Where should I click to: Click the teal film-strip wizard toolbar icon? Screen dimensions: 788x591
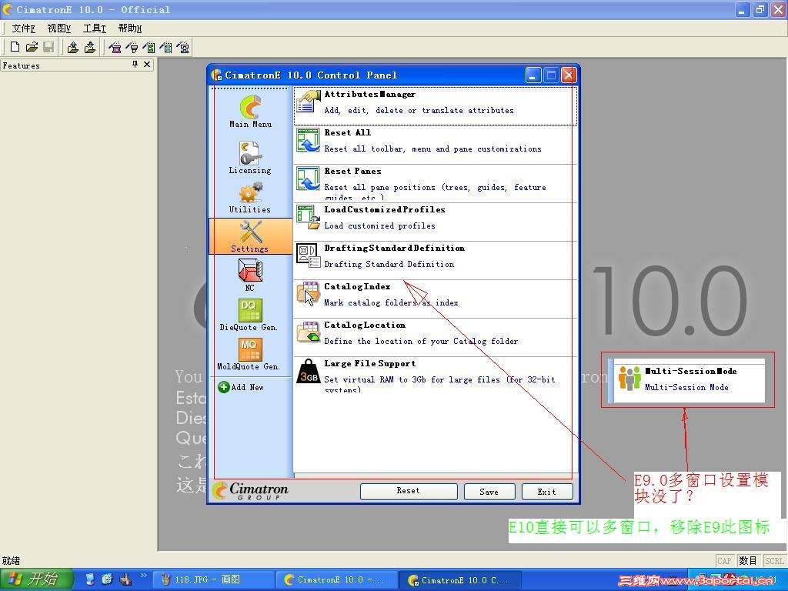(x=166, y=47)
